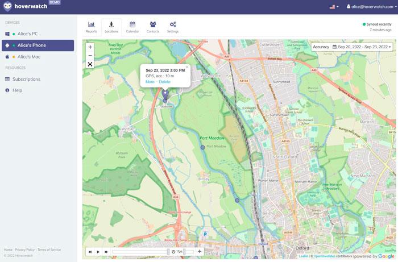Toggle the Accuracy map option

click(321, 47)
